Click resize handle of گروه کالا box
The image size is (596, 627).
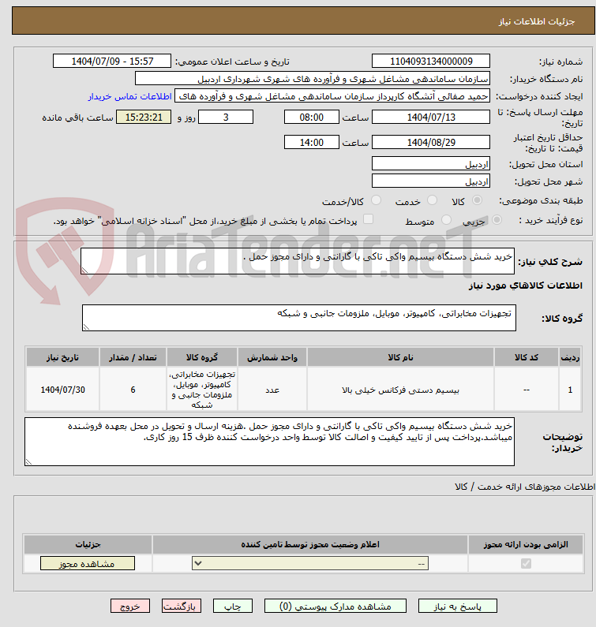[x=86, y=327]
